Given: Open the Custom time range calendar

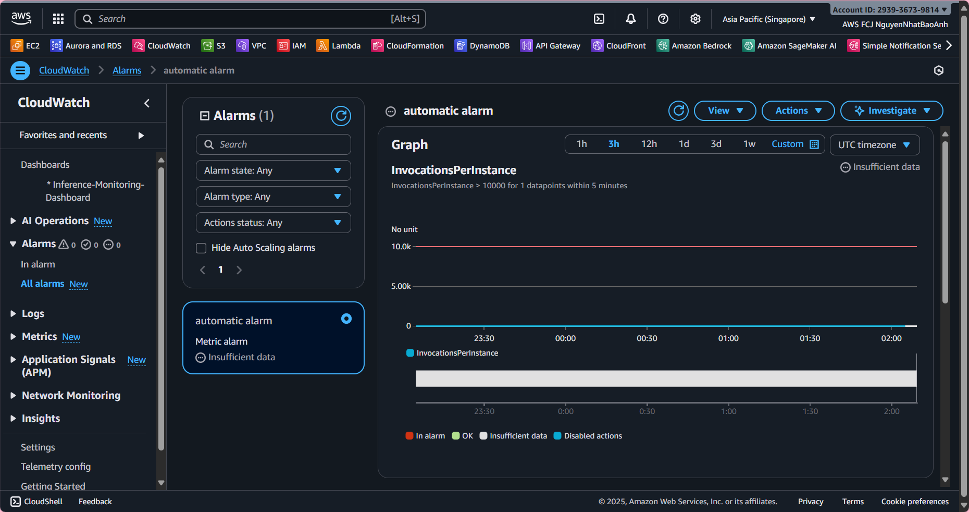Looking at the screenshot, I should (795, 144).
